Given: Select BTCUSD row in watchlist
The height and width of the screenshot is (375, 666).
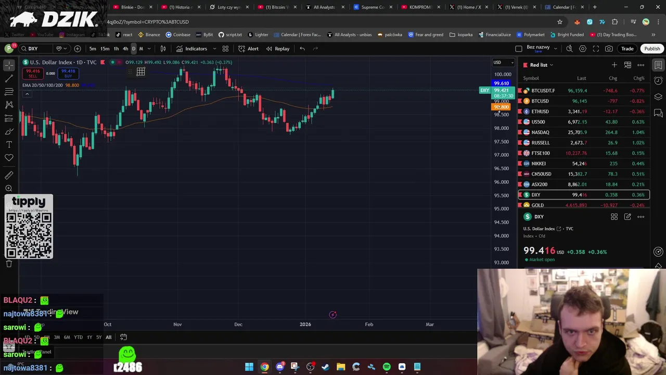Looking at the screenshot, I should point(583,101).
